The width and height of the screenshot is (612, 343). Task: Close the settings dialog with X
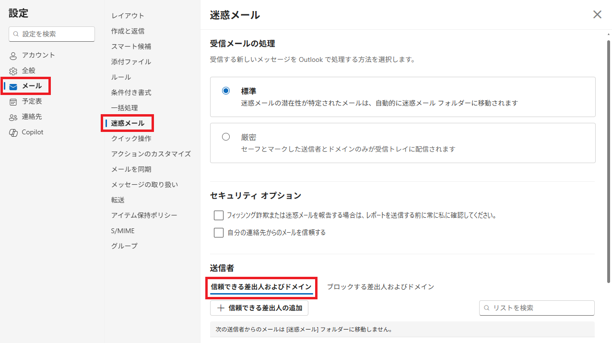coord(597,14)
